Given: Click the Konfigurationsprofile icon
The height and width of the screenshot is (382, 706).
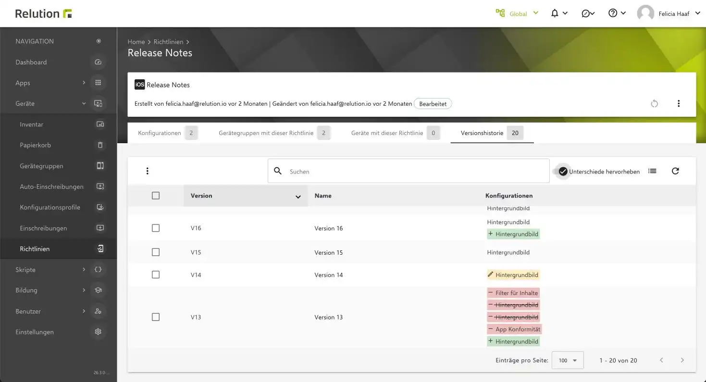Looking at the screenshot, I should pos(100,207).
